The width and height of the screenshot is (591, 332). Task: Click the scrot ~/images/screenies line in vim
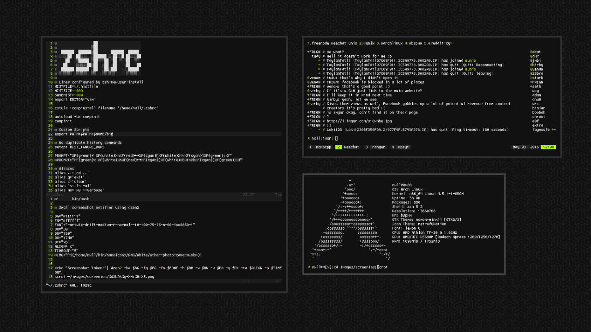pyautogui.click(x=104, y=277)
